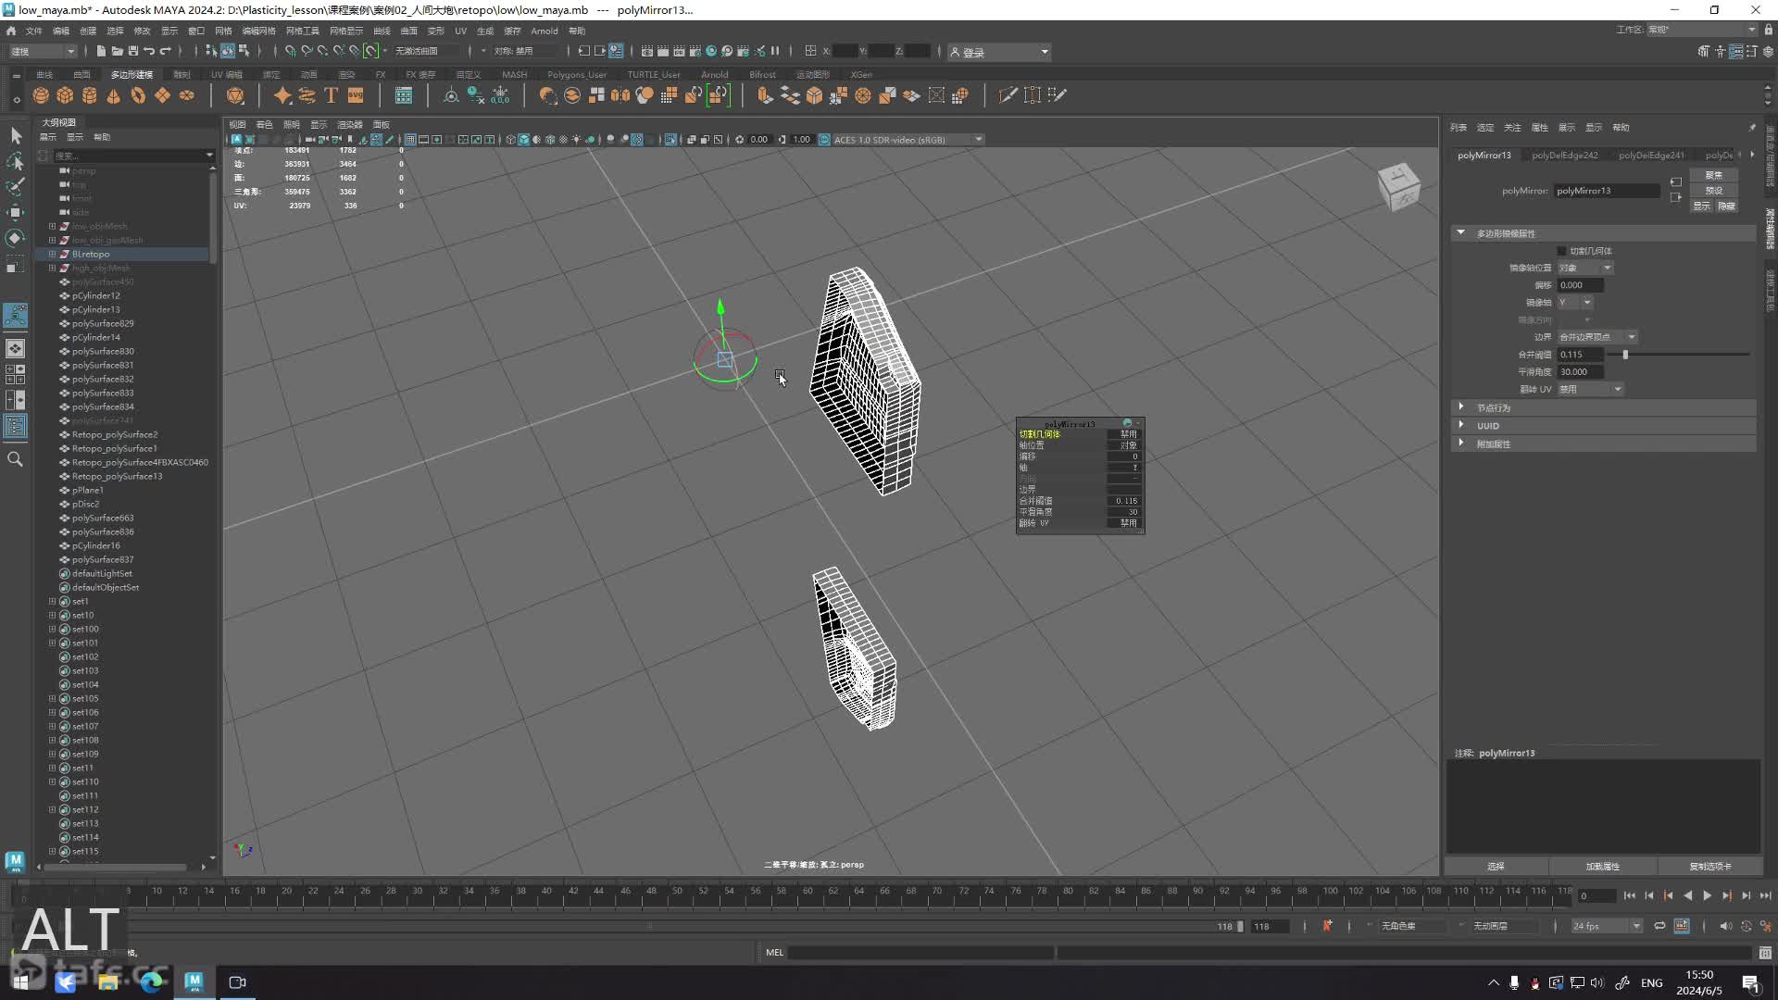Click the Copy Tab button
The width and height of the screenshot is (1778, 1000).
(x=1709, y=867)
